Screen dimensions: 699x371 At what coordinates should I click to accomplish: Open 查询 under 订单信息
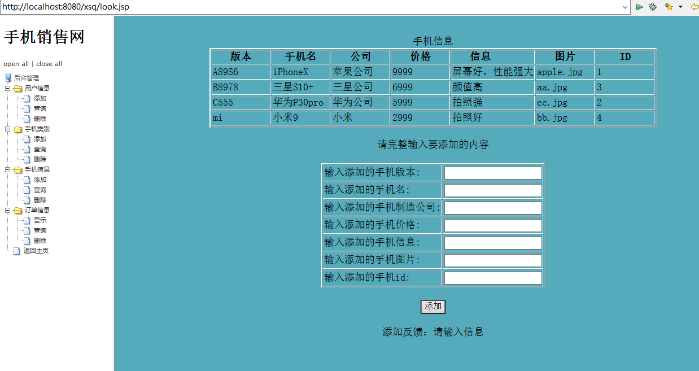click(40, 230)
